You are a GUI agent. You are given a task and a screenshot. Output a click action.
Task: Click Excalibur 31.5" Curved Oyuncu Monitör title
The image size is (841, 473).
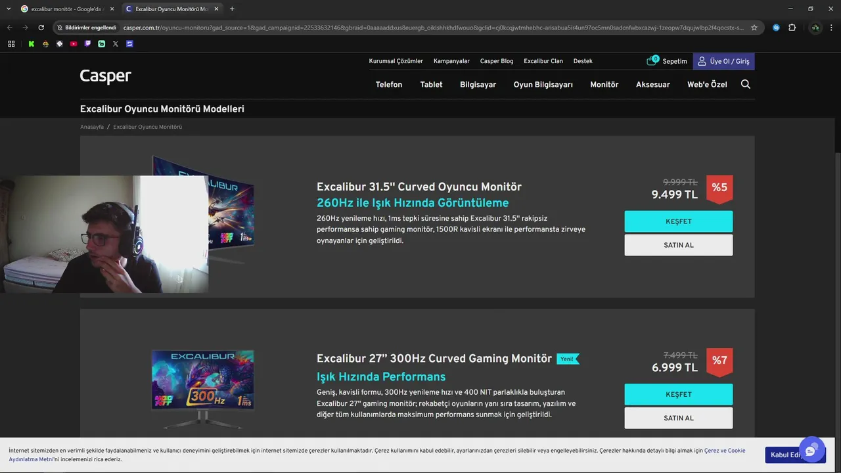[419, 187]
